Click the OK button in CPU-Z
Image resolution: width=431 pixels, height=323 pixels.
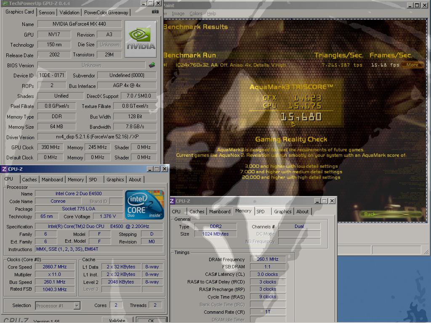tap(152, 320)
